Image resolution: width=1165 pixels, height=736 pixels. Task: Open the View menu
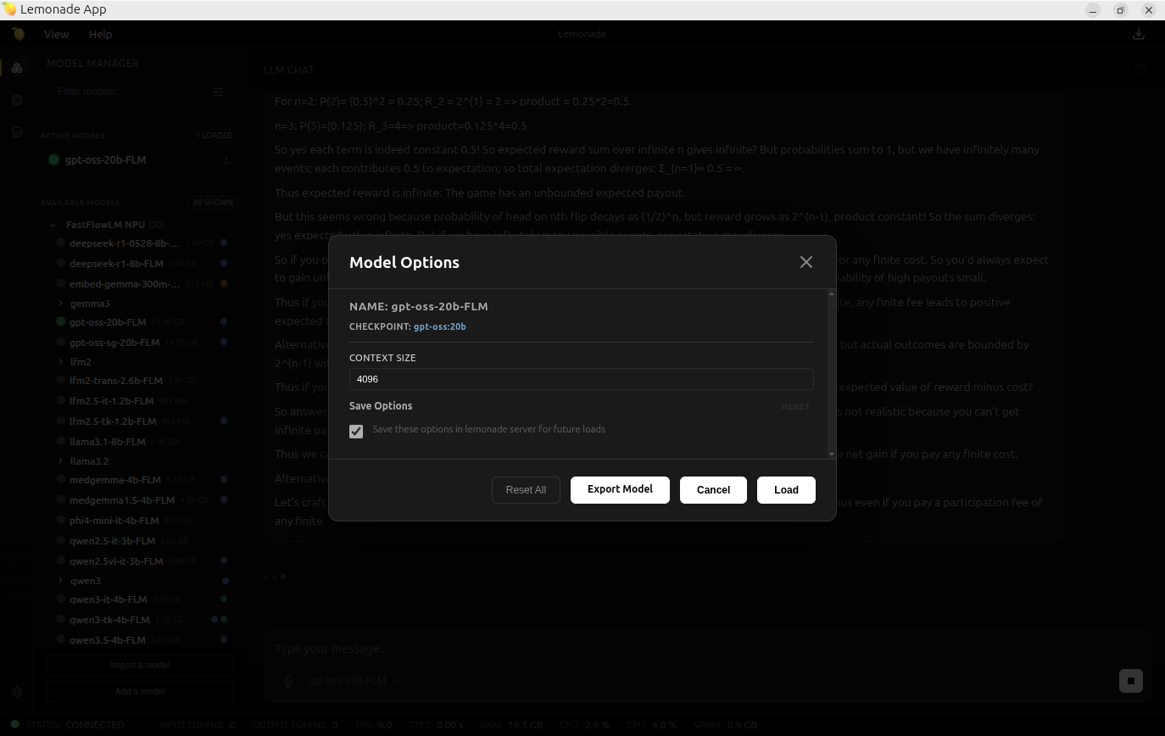tap(56, 35)
